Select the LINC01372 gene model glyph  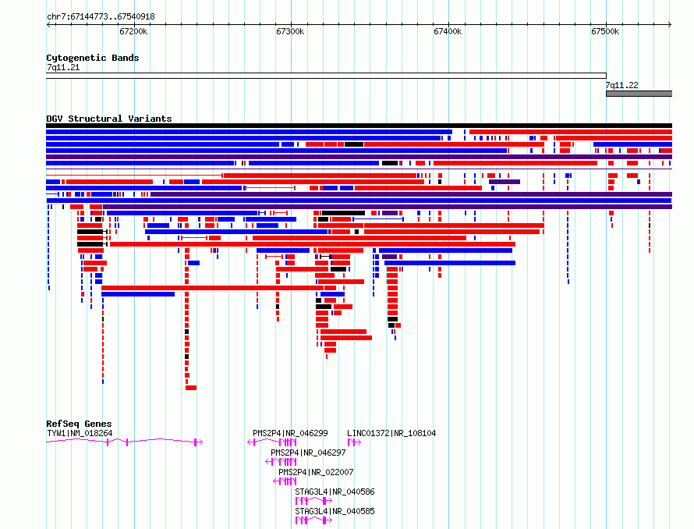[354, 442]
